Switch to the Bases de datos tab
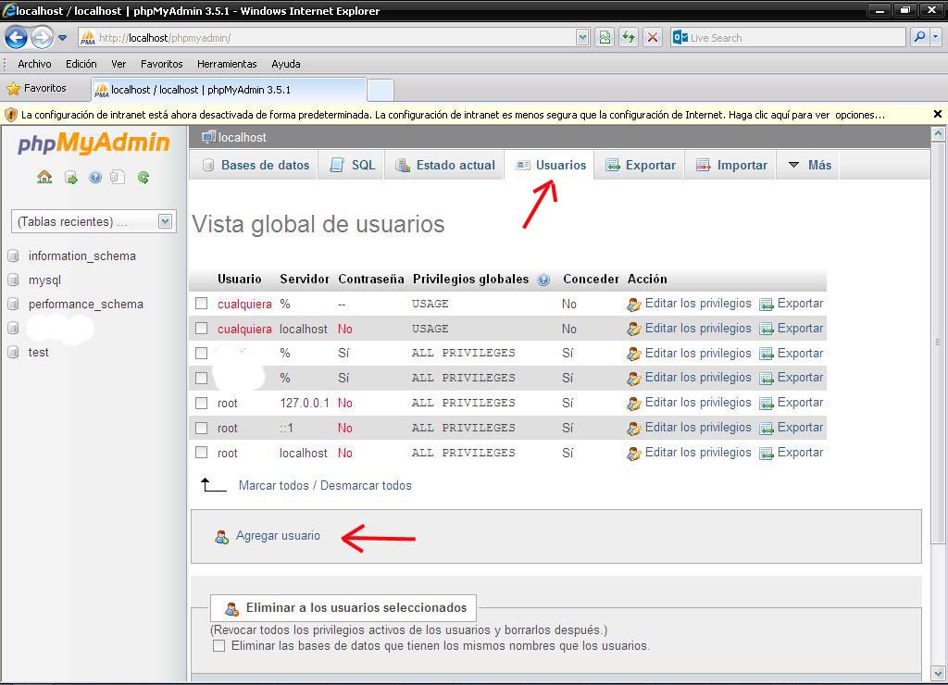 256,165
